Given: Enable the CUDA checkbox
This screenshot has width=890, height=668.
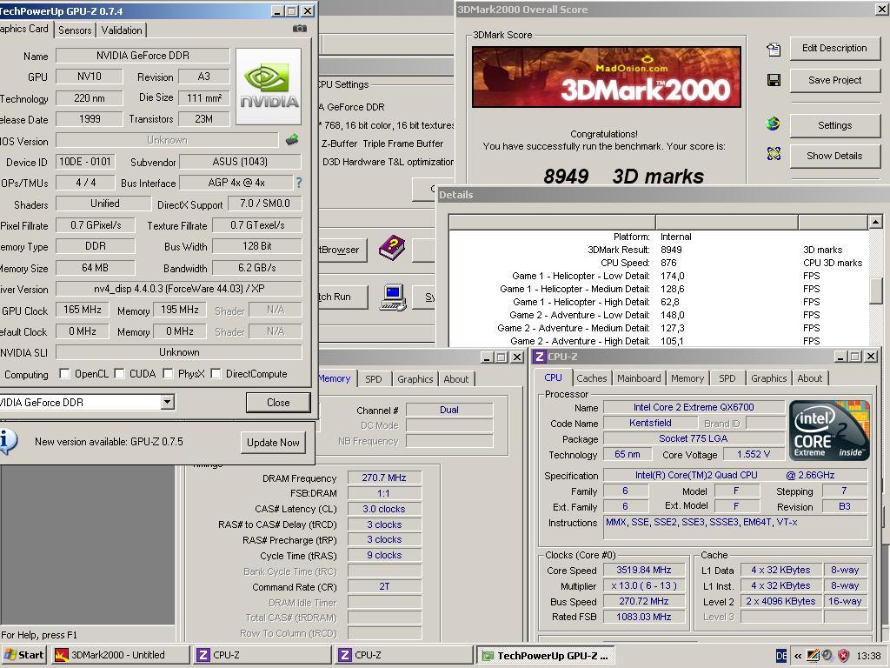Looking at the screenshot, I should tap(119, 373).
